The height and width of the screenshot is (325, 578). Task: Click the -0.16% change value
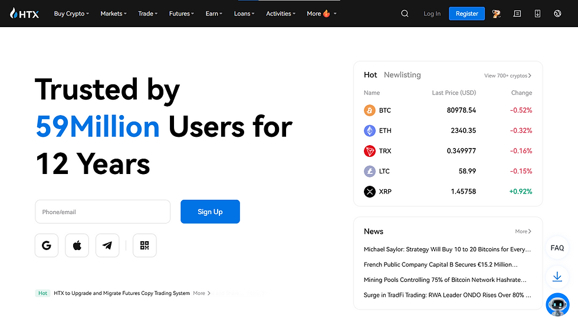(x=521, y=151)
